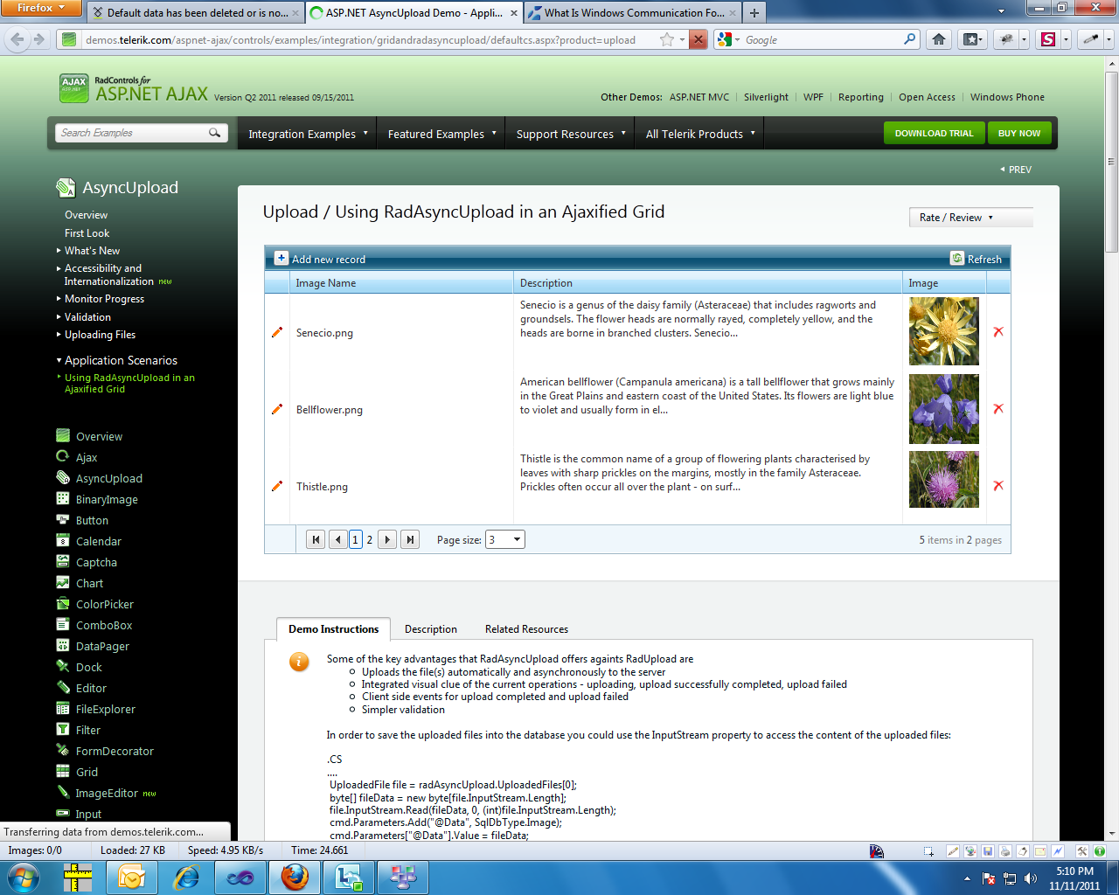Expand Integration Examples menu
Screen dimensions: 1119x895
tap(307, 134)
